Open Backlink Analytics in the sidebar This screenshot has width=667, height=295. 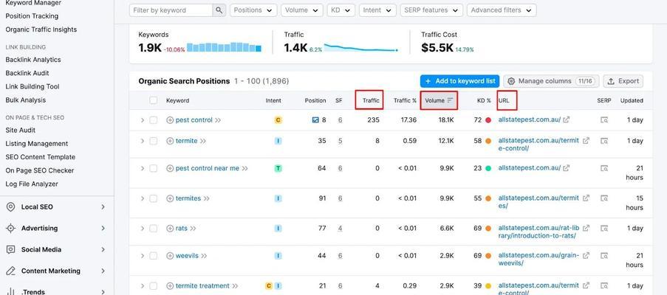(33, 60)
